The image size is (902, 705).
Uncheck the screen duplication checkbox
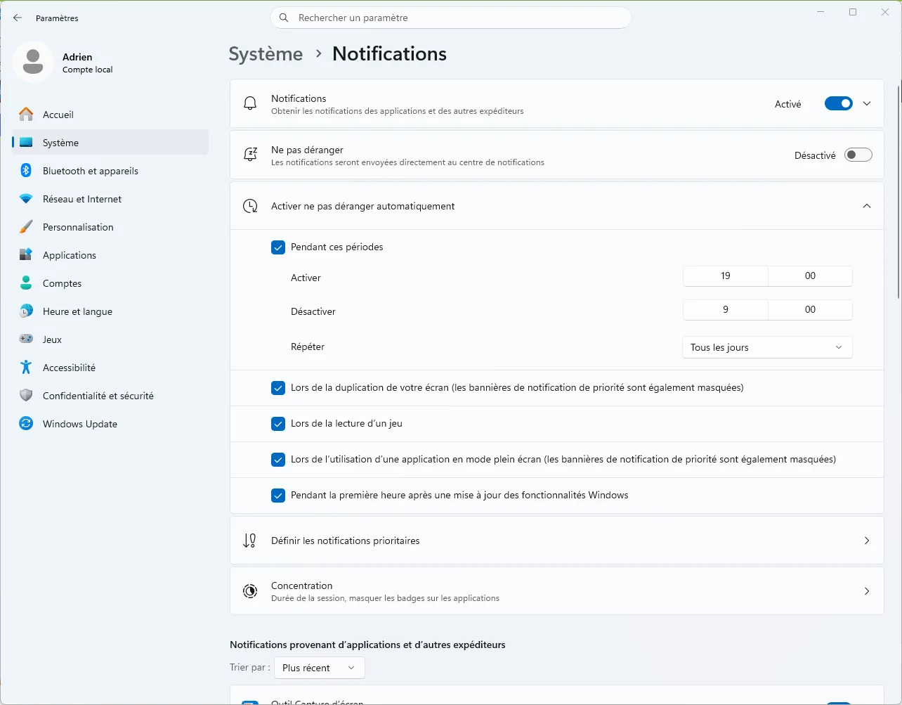click(278, 388)
